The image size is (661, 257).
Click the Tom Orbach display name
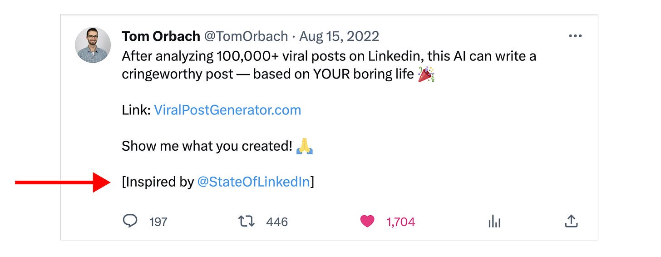[161, 36]
